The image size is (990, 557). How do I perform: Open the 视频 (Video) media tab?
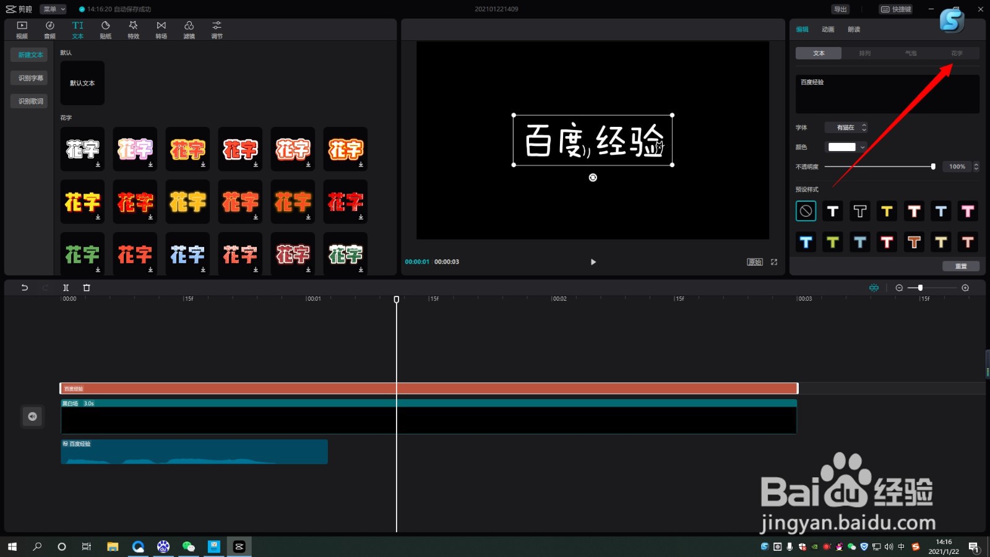coord(22,29)
